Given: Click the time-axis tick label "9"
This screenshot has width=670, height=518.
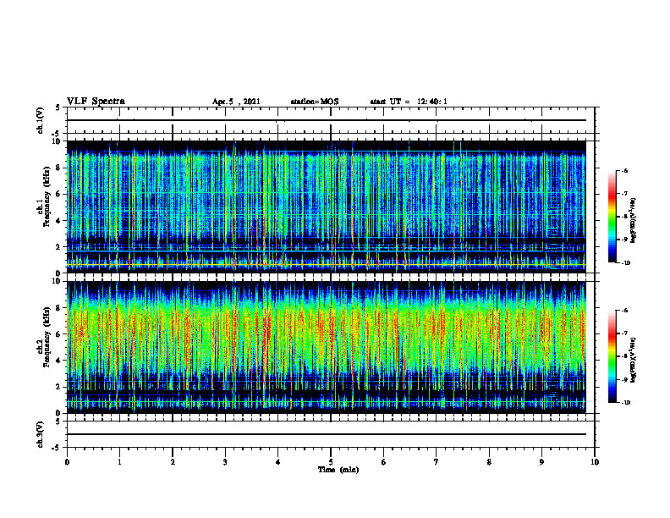Looking at the screenshot, I should pos(541,462).
